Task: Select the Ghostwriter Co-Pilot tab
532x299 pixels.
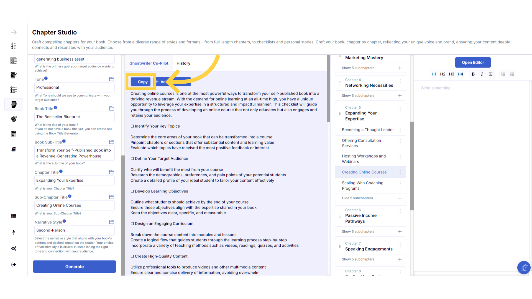Action: click(149, 63)
